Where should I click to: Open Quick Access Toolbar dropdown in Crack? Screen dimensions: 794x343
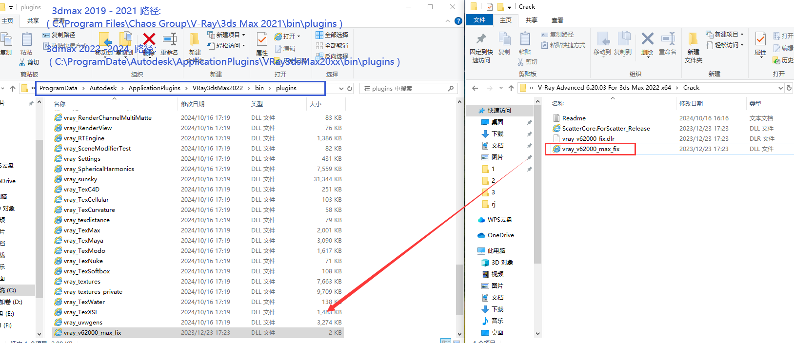[x=509, y=7]
